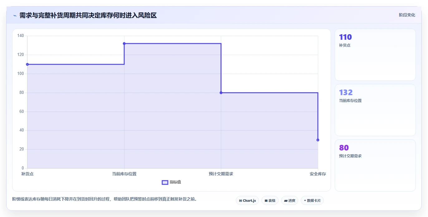Screen dimensions: 428x217
Task: Click the 阶段变化 label in header
Action: (x=407, y=15)
